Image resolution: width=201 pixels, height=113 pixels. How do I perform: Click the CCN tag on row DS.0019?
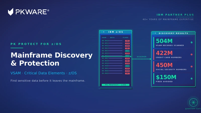pyautogui.click(x=127, y=64)
